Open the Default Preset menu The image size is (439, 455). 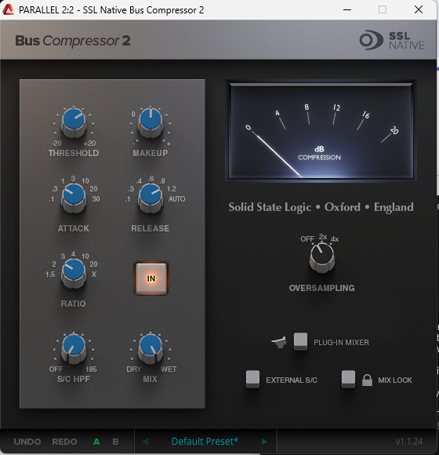tap(205, 442)
